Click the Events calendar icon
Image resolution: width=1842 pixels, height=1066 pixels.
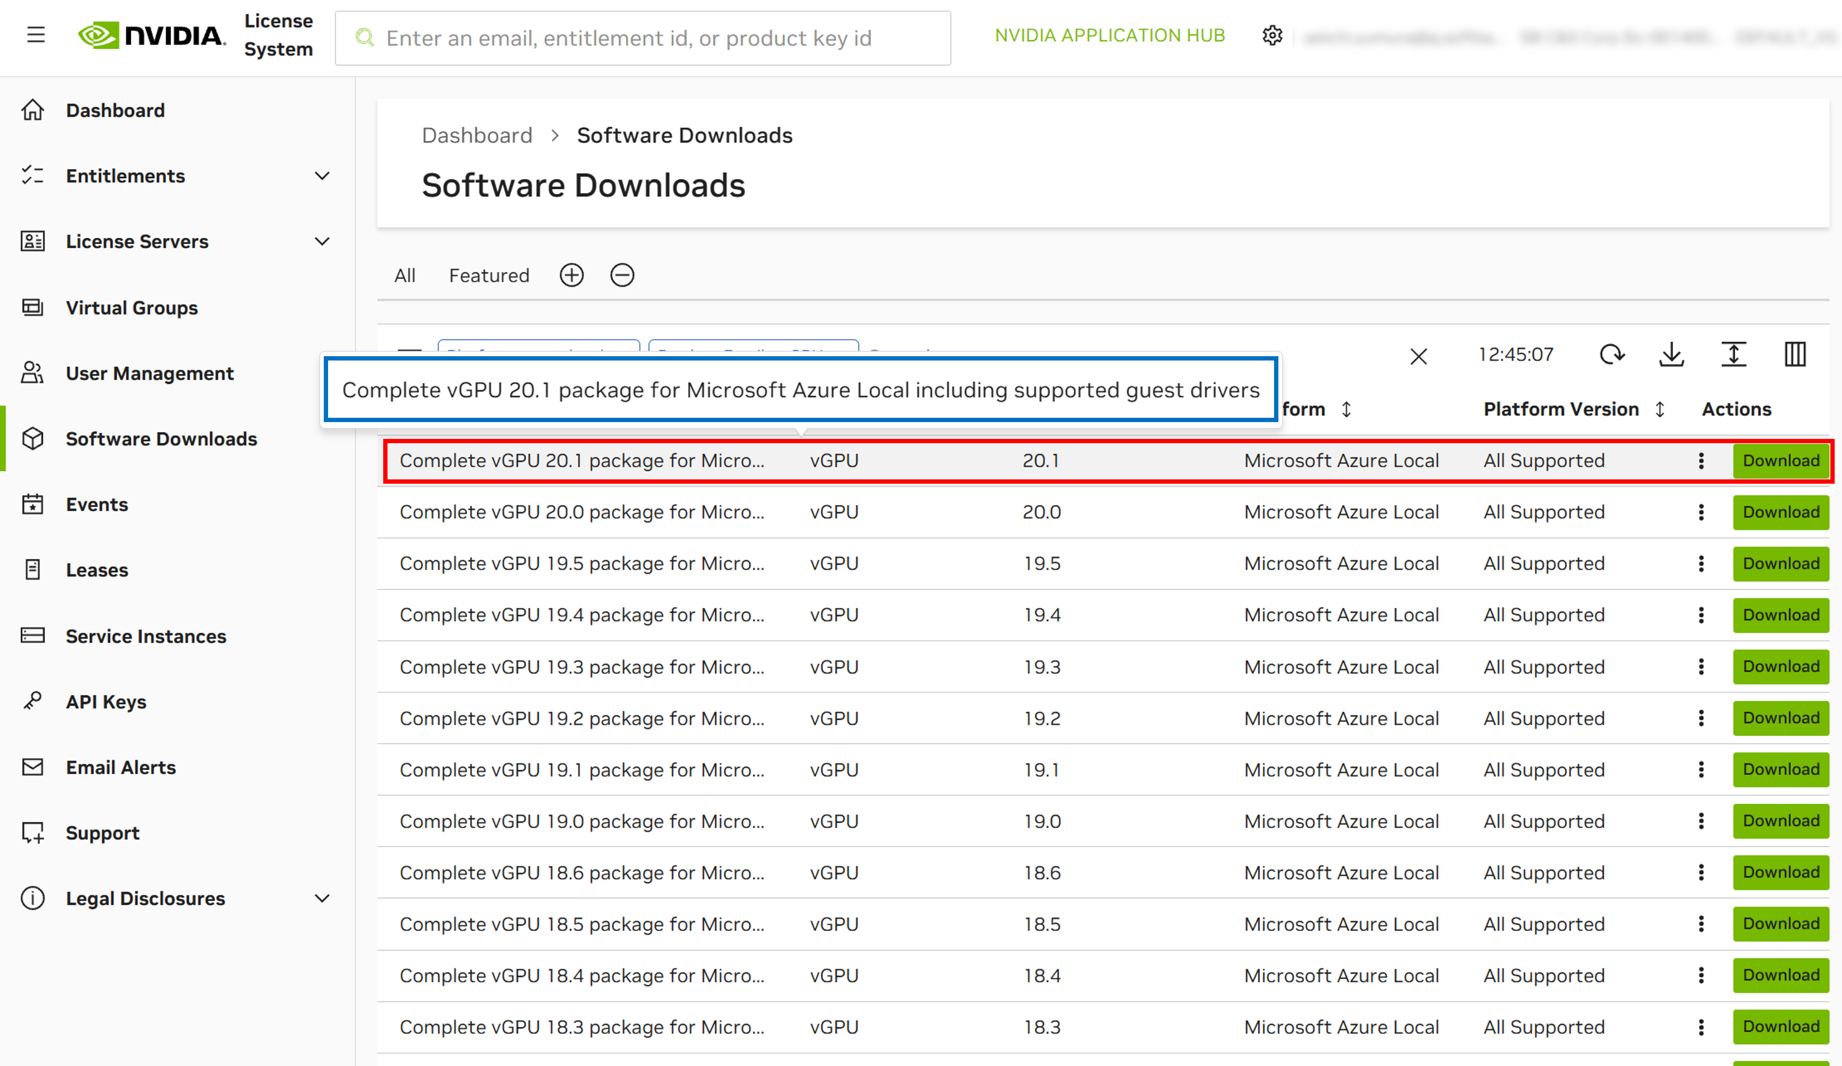coord(33,504)
